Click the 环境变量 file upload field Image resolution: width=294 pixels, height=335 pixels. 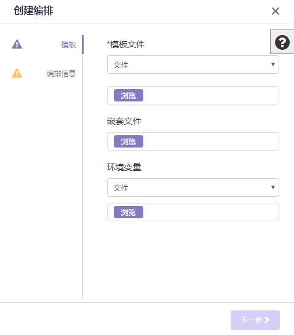(193, 212)
